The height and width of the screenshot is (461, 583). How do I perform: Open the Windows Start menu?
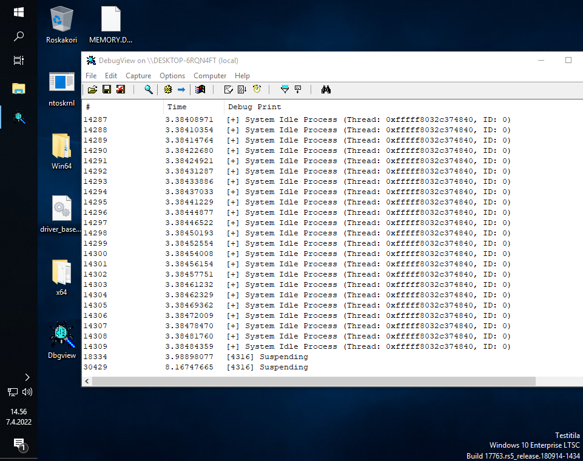tap(19, 12)
